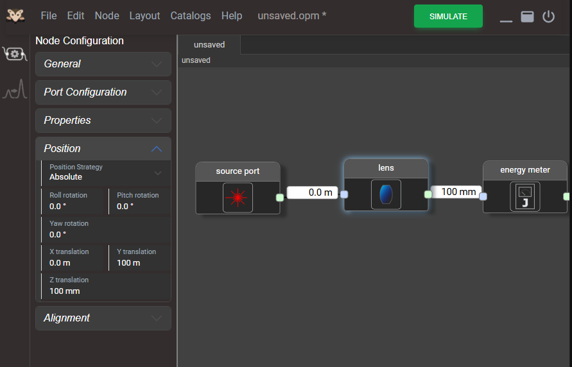The height and width of the screenshot is (367, 572).
Task: Click the unsaved breadcrumb label
Action: pos(196,60)
